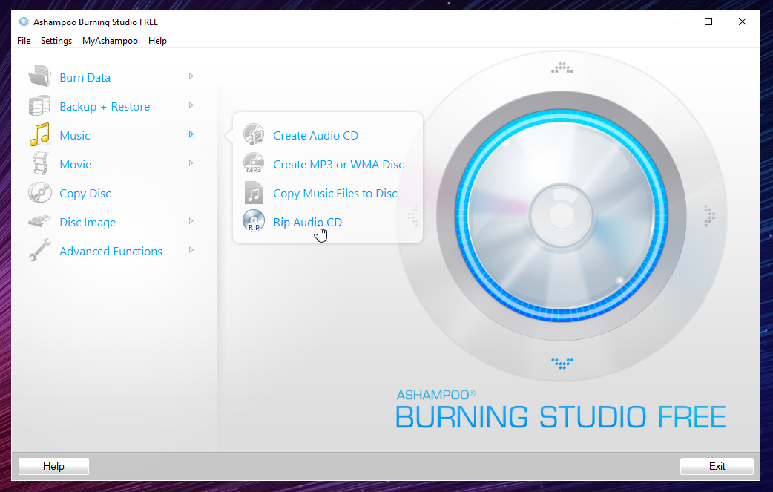
Task: Choose Copy Music Files to Disc
Action: [335, 194]
